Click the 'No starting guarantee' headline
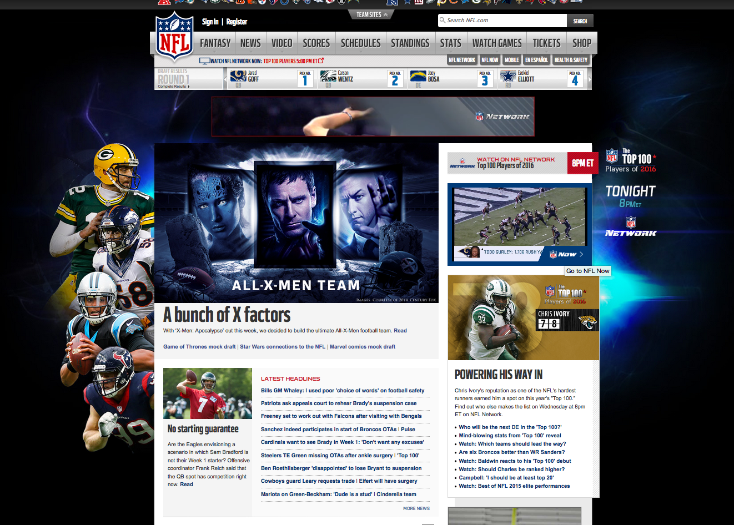 (203, 429)
